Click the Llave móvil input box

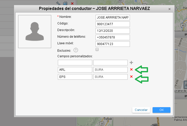113,44
